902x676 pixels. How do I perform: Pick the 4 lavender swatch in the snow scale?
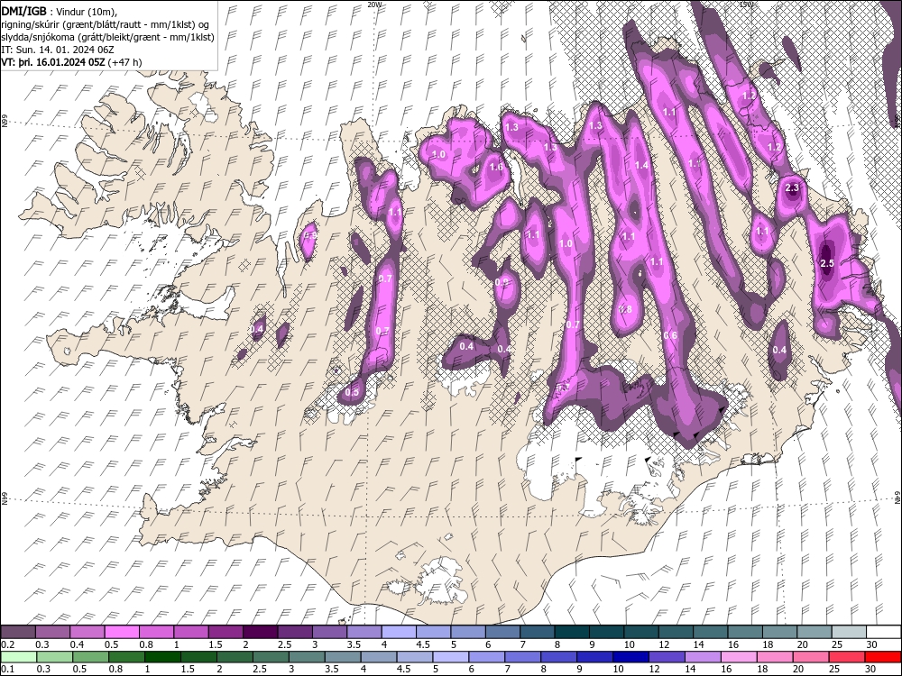point(399,633)
